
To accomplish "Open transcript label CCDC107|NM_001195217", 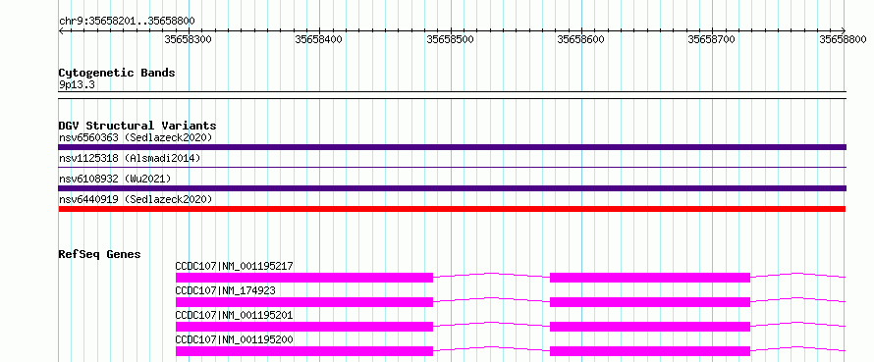I will tap(234, 266).
